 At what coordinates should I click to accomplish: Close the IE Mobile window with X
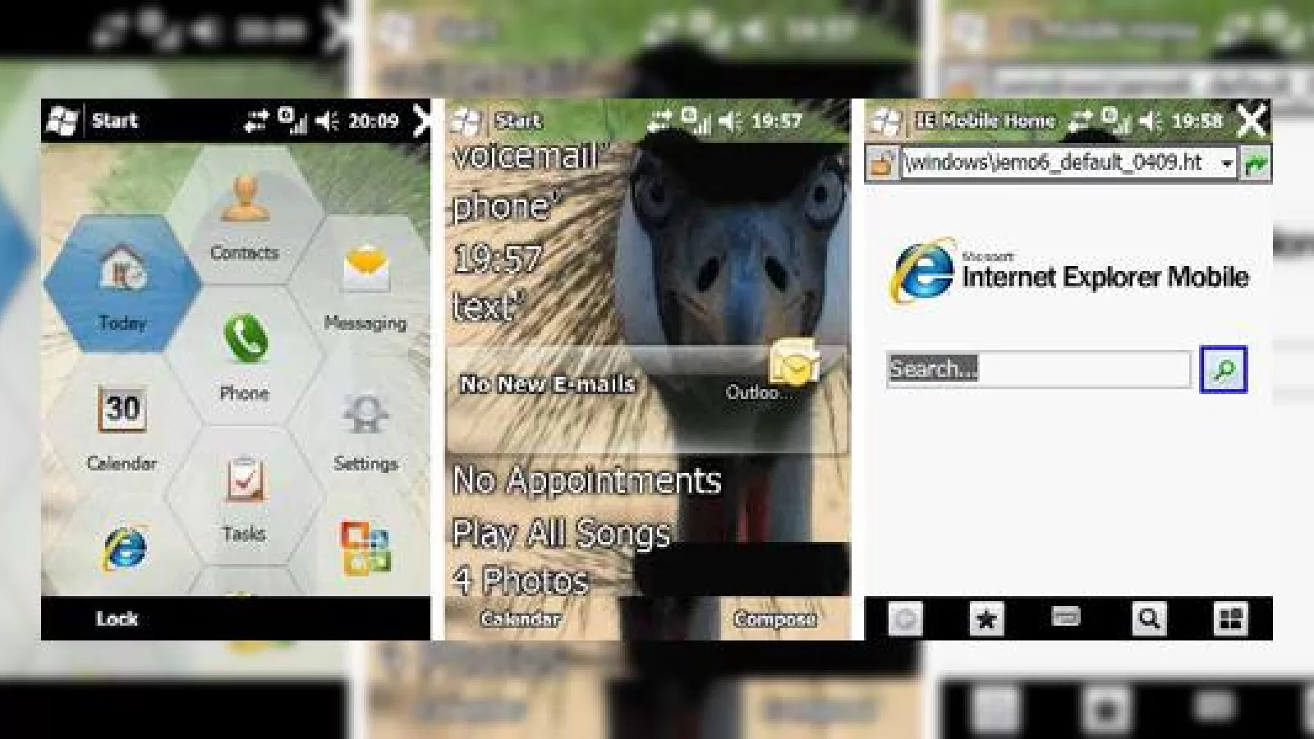click(x=1252, y=122)
